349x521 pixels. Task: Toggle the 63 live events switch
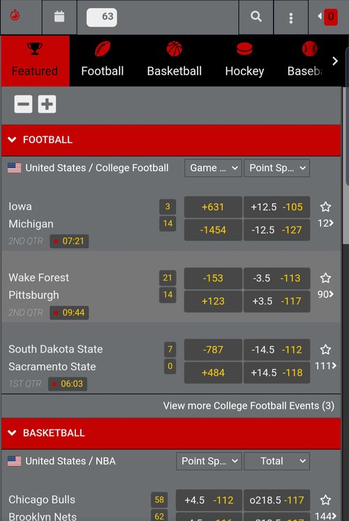(102, 17)
